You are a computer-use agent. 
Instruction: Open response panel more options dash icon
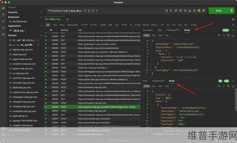[x=233, y=81]
